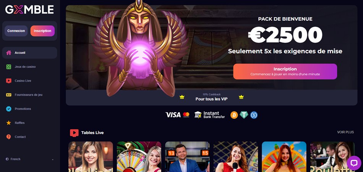Click the Bitcoin payment icon
This screenshot has height=172, width=363.
(x=234, y=115)
